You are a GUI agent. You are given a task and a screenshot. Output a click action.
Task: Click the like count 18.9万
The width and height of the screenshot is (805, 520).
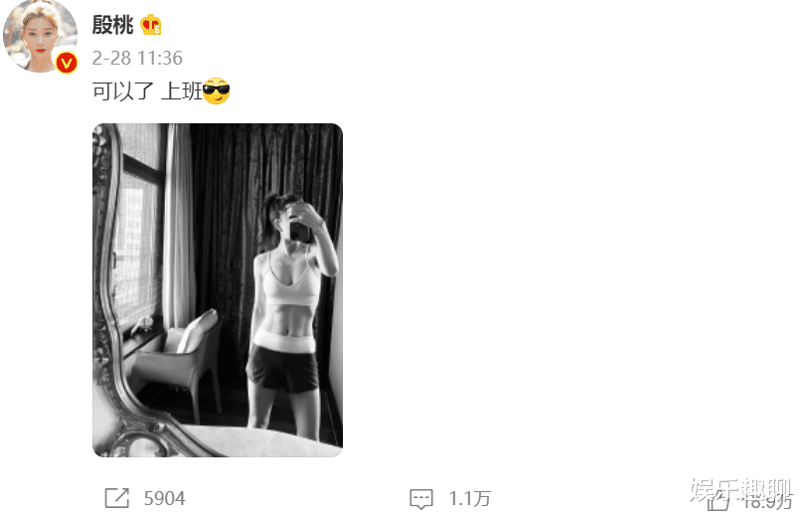point(767,502)
